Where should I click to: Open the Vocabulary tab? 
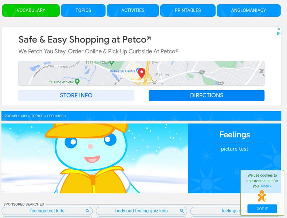pyautogui.click(x=31, y=11)
